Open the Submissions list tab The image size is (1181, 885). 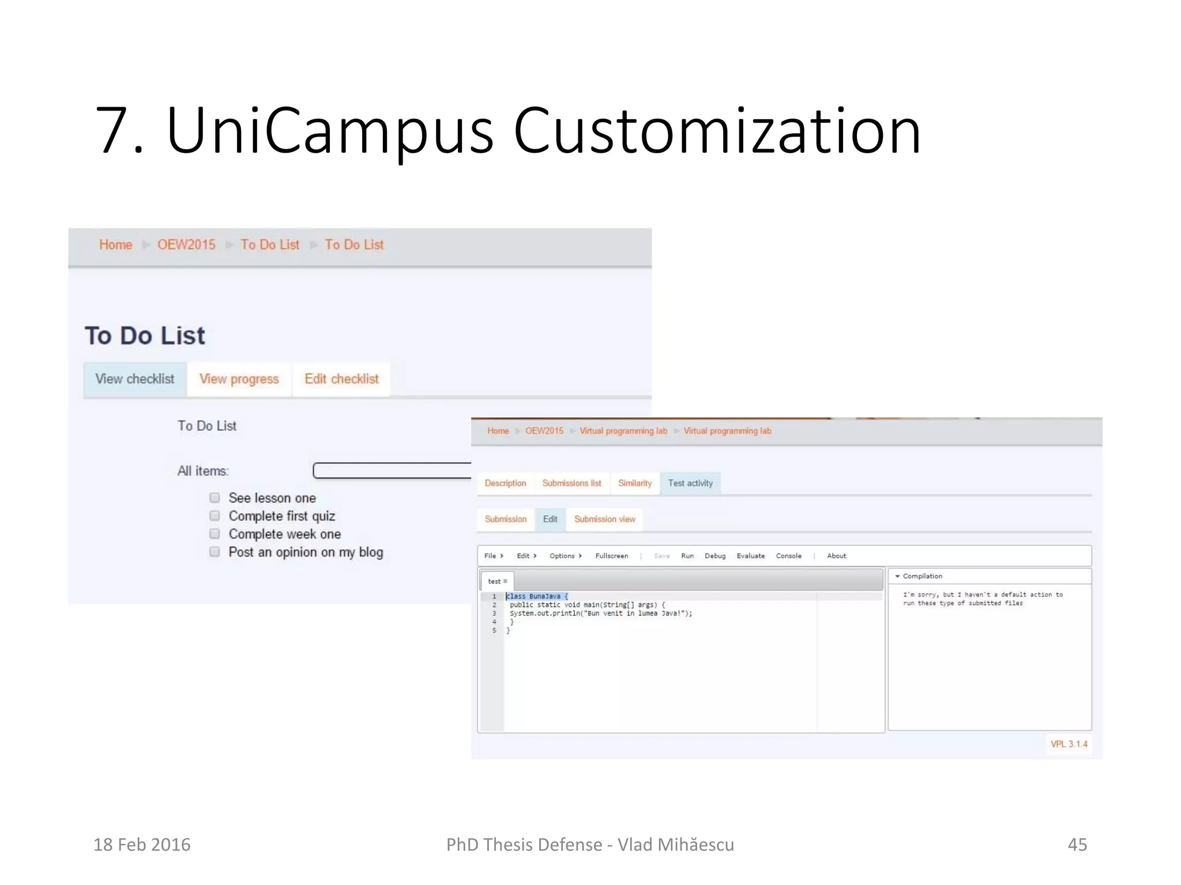pyautogui.click(x=571, y=483)
